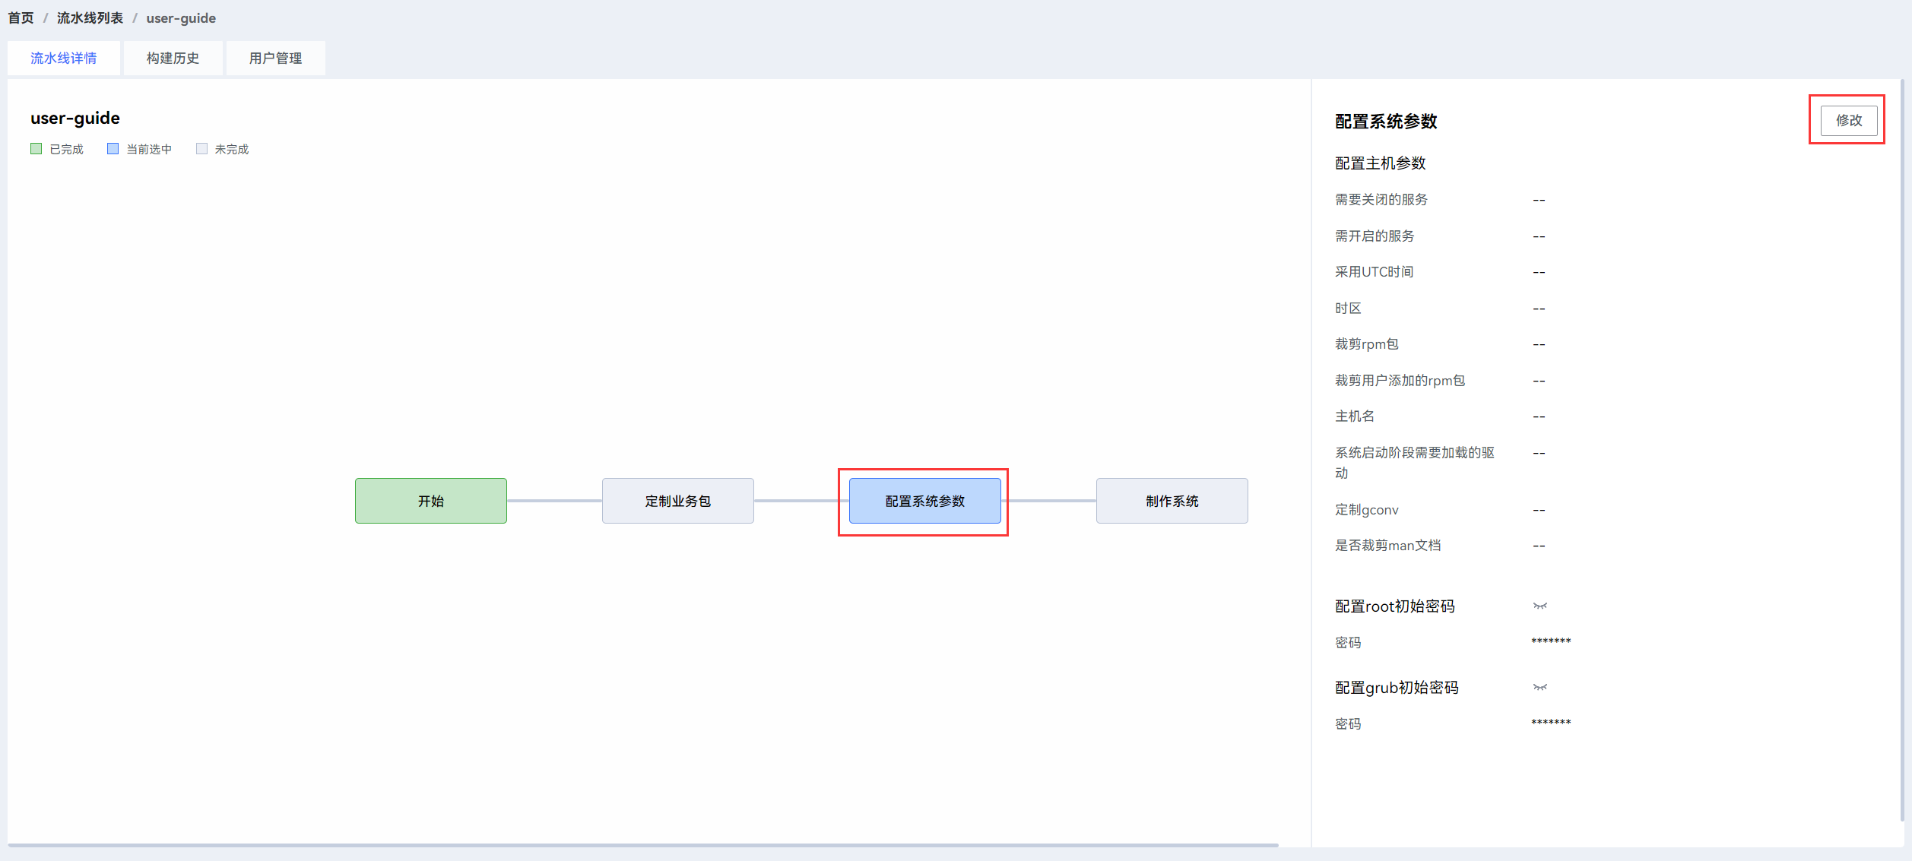The width and height of the screenshot is (1912, 861).
Task: Click the green 已完成 legend swatch
Action: coord(36,149)
